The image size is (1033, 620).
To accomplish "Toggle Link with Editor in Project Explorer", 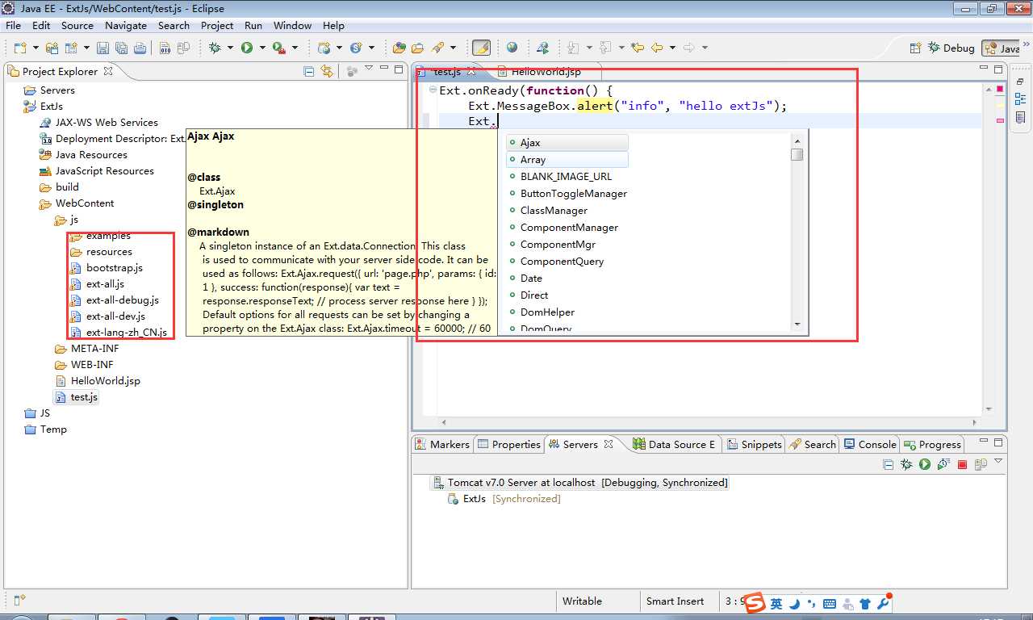I will pyautogui.click(x=327, y=71).
